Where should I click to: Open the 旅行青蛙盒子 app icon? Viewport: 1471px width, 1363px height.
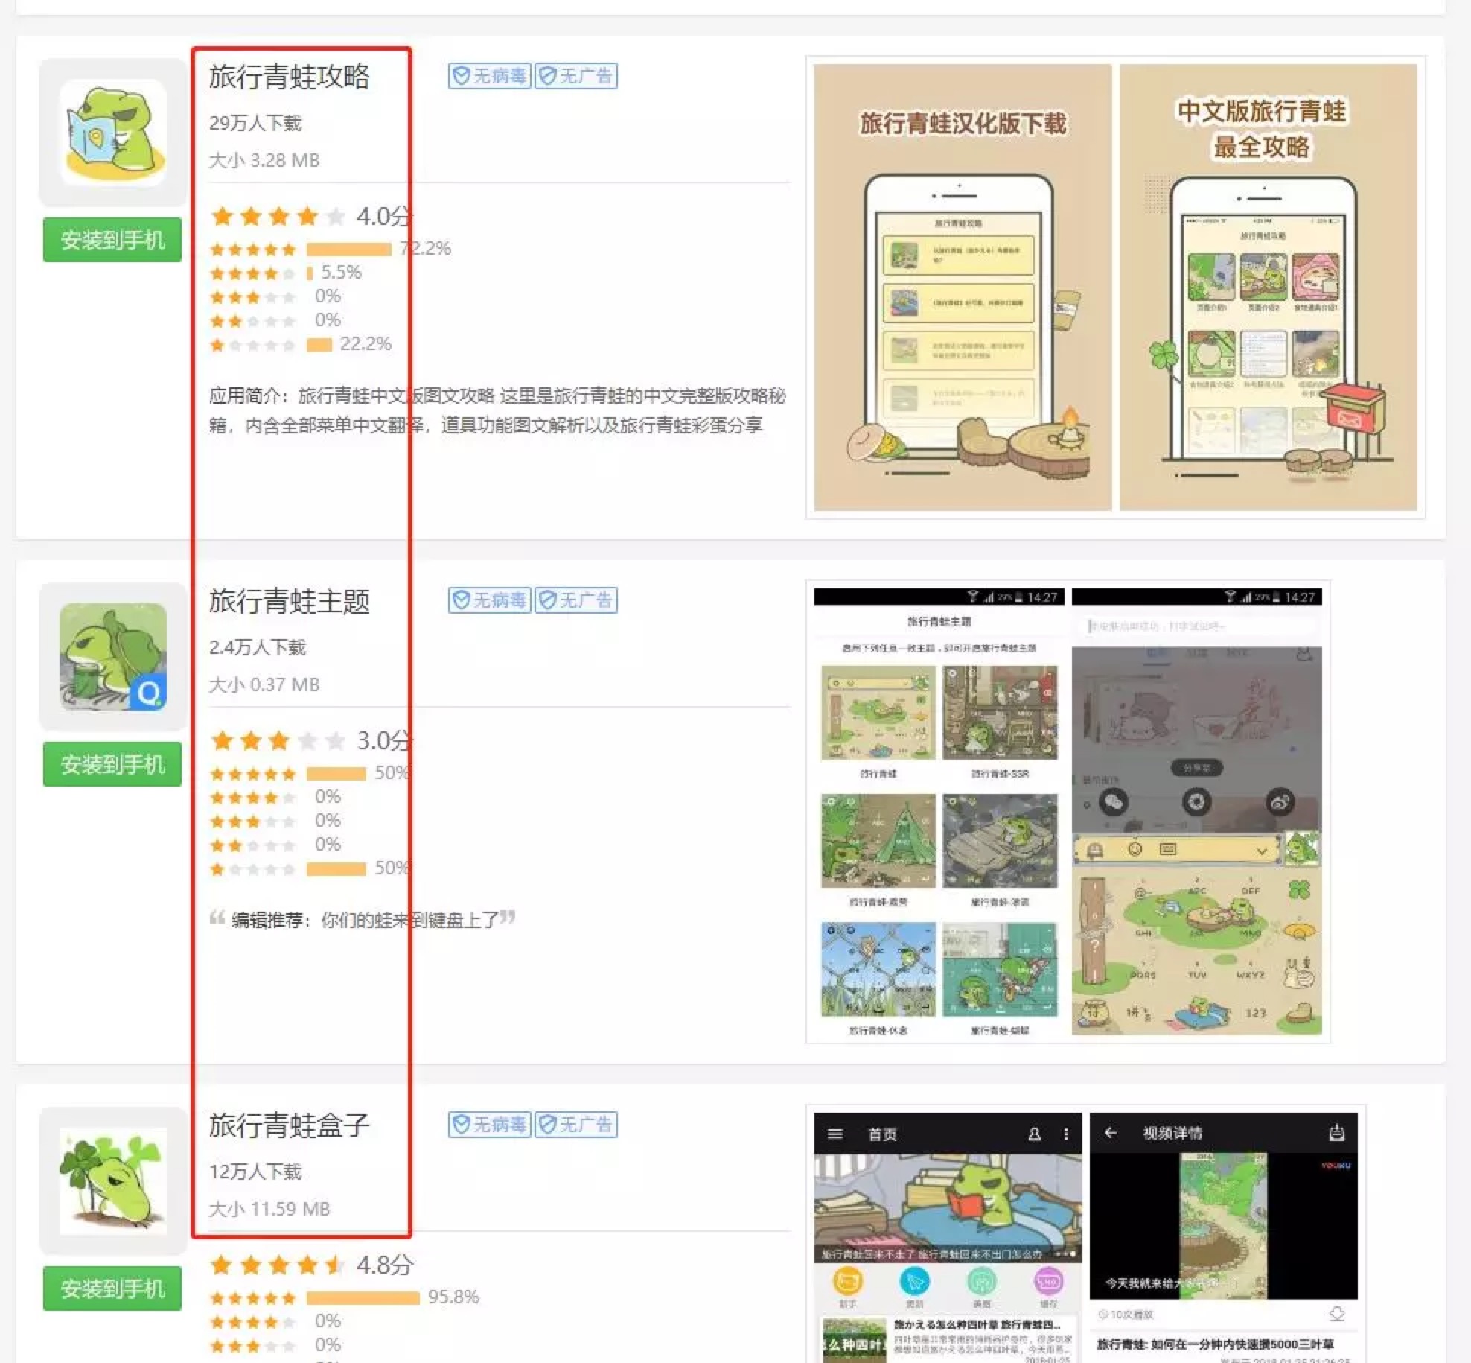tap(112, 1181)
